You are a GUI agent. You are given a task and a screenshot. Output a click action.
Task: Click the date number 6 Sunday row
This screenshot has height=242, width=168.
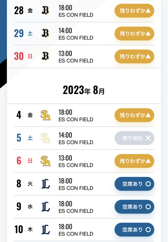point(19,161)
